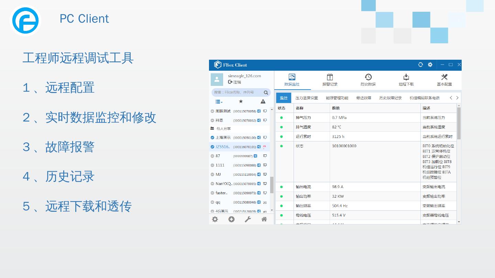Open the list view dropdown in sidebar

pyautogui.click(x=219, y=102)
